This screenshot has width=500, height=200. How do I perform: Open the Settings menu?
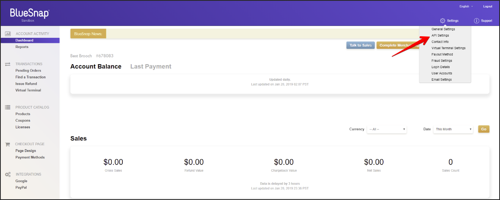point(449,20)
